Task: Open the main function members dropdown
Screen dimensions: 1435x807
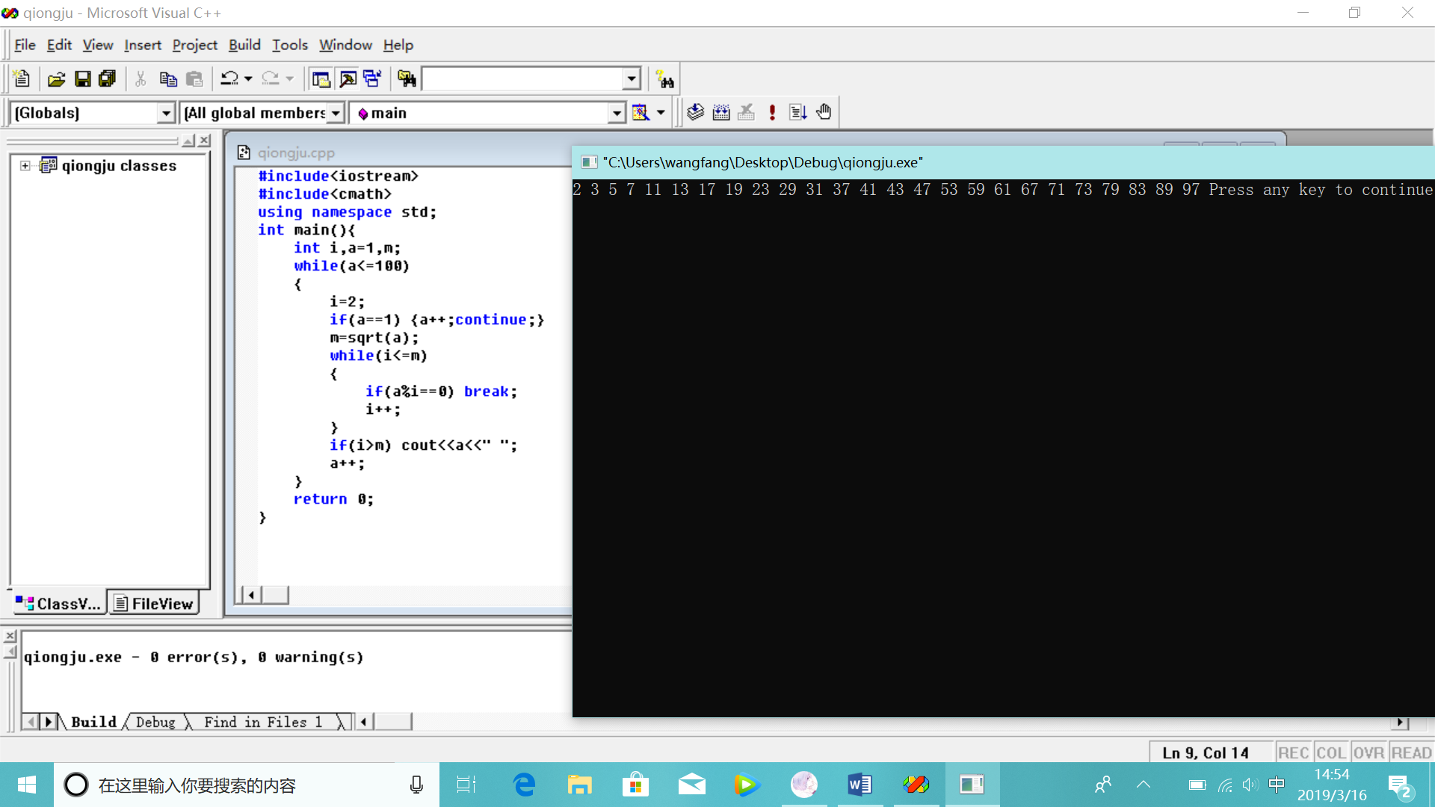Action: tap(616, 113)
